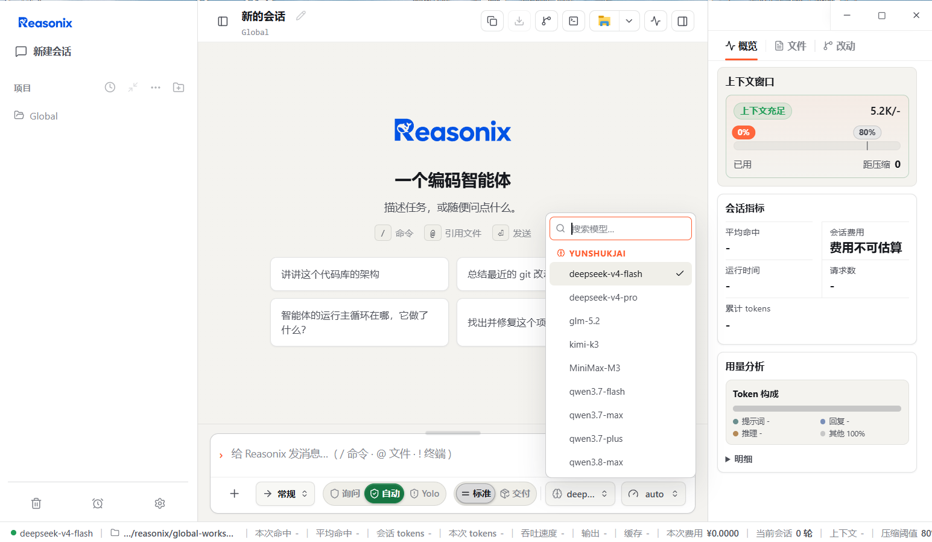Pick the qwen3.7-flash model

(x=621, y=392)
